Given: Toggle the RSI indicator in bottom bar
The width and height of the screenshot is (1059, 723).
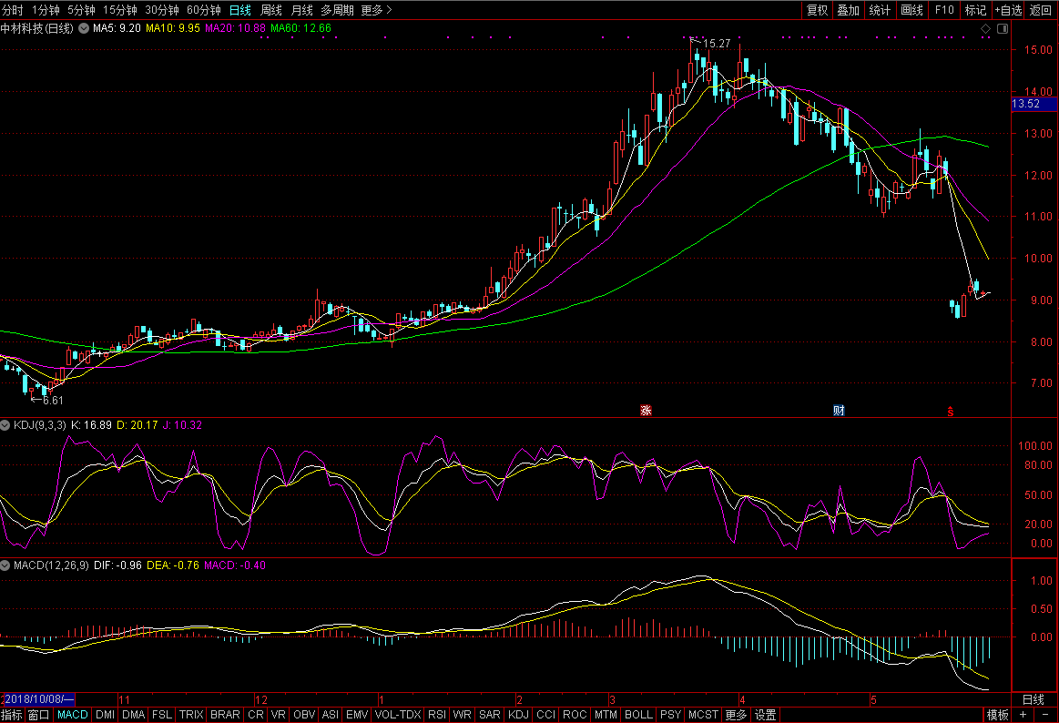Looking at the screenshot, I should pos(437,715).
